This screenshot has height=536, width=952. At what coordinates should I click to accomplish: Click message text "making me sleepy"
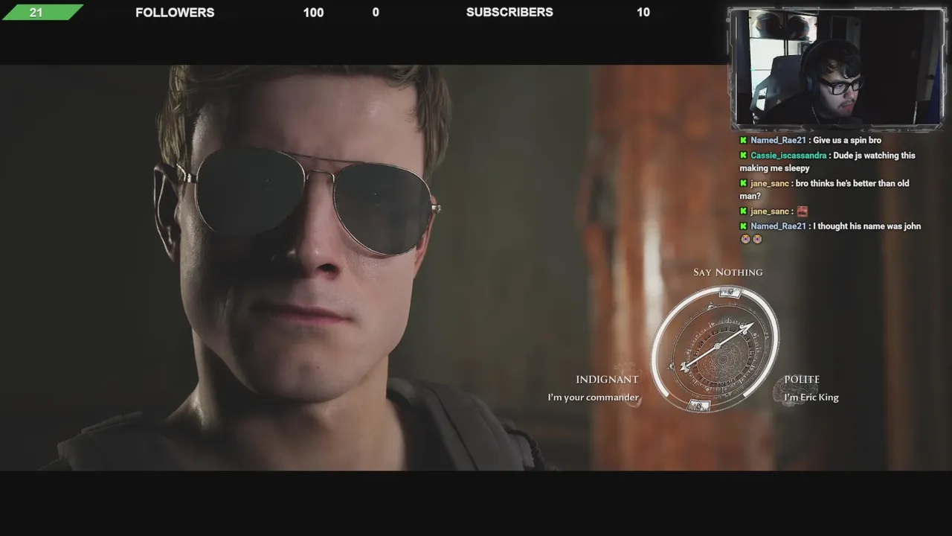coord(774,169)
